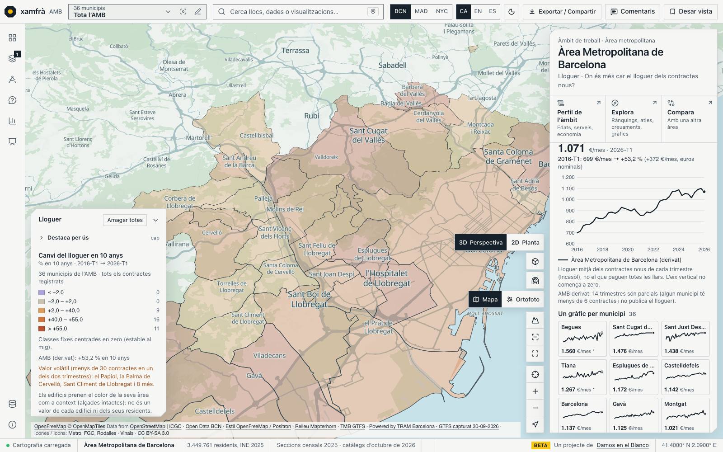Screen dimensions: 723x452
Task: Open the help question-mark icon in sidebar
Action: (x=12, y=100)
